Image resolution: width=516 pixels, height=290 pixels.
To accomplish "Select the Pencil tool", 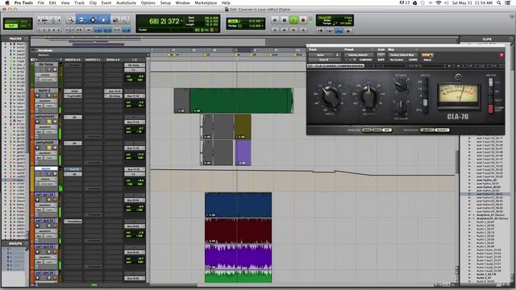I will [126, 20].
